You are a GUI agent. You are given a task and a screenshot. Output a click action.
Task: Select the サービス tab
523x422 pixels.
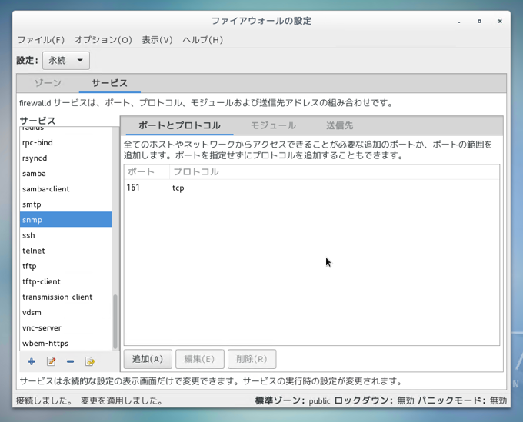coord(110,83)
